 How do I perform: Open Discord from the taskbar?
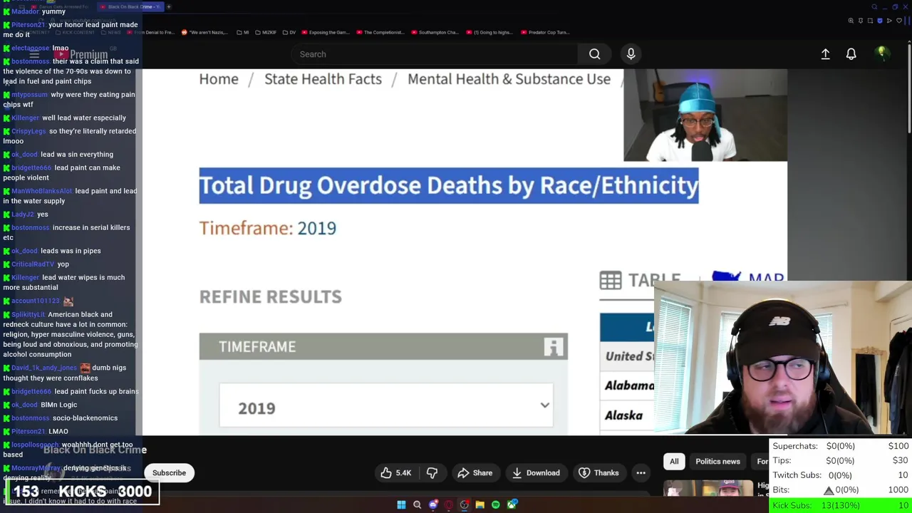click(x=432, y=504)
